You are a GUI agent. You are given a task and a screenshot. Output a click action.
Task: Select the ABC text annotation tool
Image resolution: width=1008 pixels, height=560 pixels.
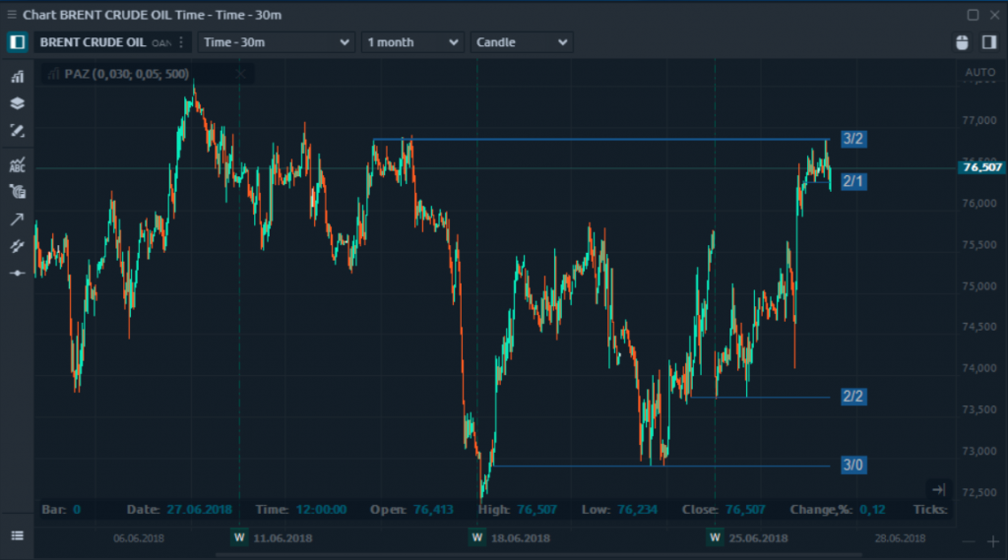tap(17, 164)
